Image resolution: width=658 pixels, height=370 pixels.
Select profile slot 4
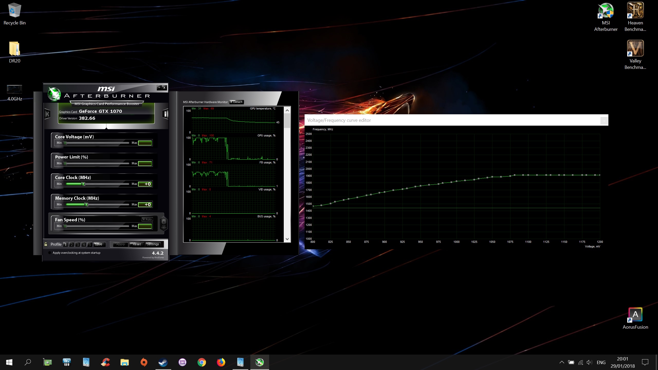click(84, 244)
